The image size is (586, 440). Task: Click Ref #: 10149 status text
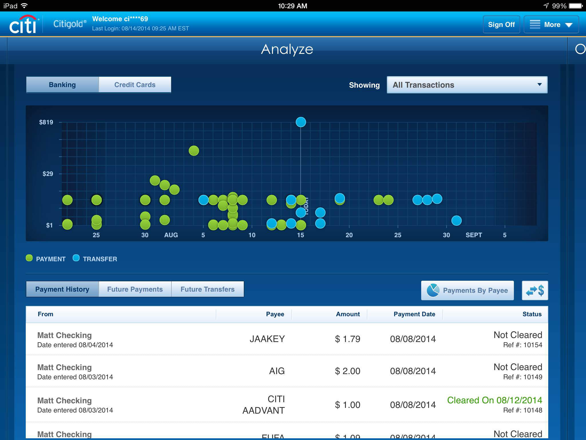click(x=522, y=377)
